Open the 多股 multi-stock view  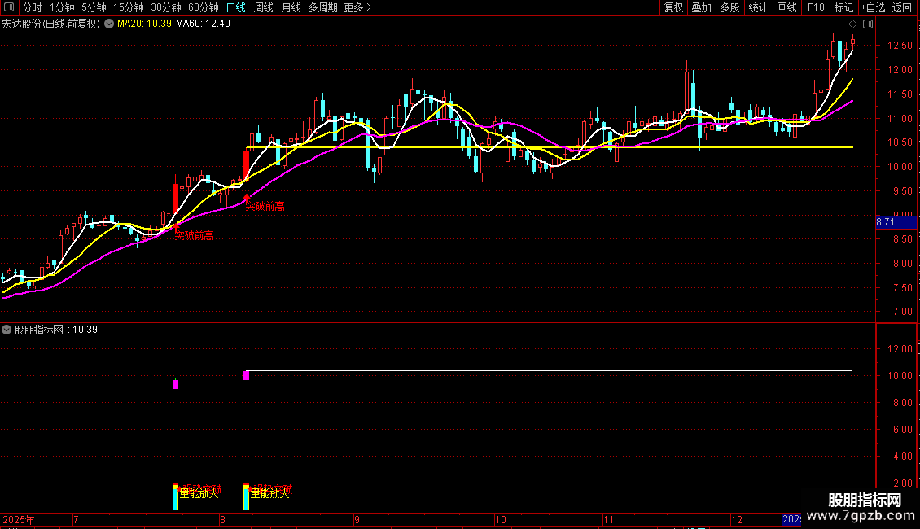coord(729,7)
